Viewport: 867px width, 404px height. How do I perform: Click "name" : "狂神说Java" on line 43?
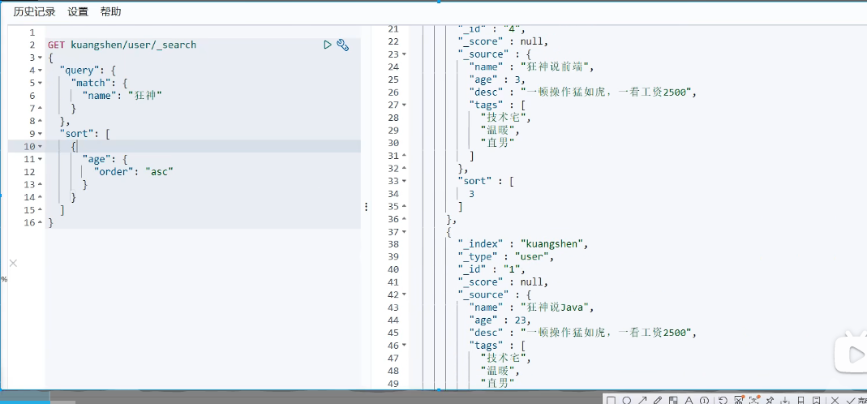pos(530,307)
